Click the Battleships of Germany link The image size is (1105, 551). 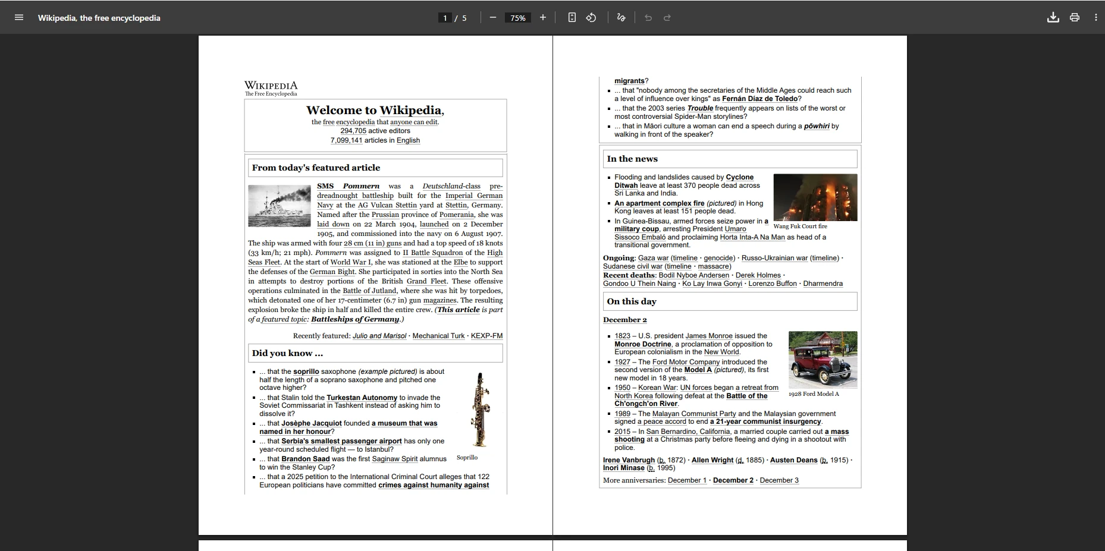(x=356, y=319)
